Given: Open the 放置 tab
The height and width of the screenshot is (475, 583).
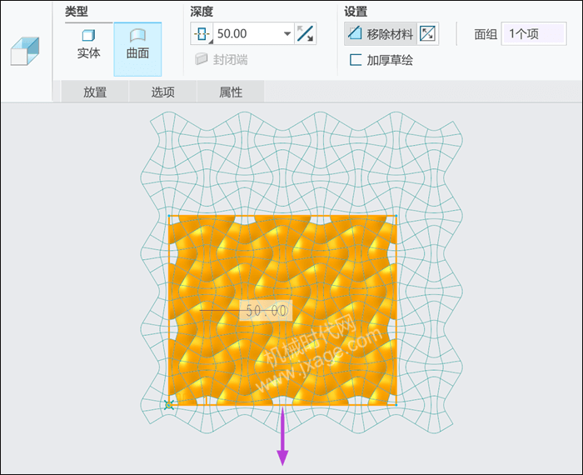Looking at the screenshot, I should click(x=95, y=92).
